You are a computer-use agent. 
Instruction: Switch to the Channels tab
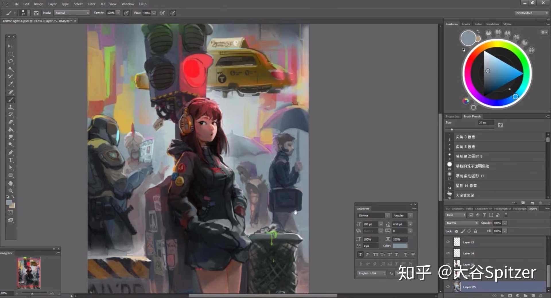tap(457, 209)
